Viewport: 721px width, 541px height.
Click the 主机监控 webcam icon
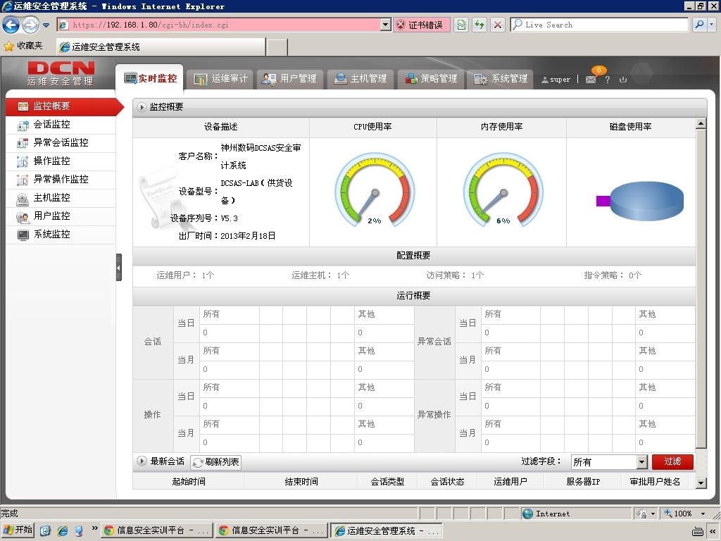(23, 199)
